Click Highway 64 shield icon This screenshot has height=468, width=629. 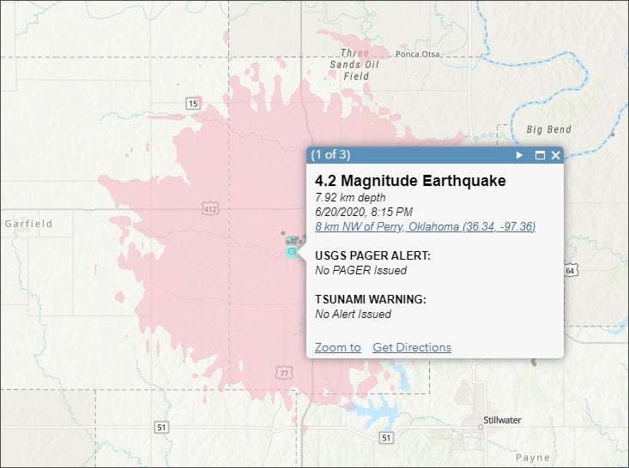point(570,271)
